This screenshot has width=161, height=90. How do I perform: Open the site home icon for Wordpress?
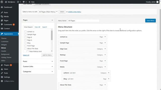[x=6, y=2]
